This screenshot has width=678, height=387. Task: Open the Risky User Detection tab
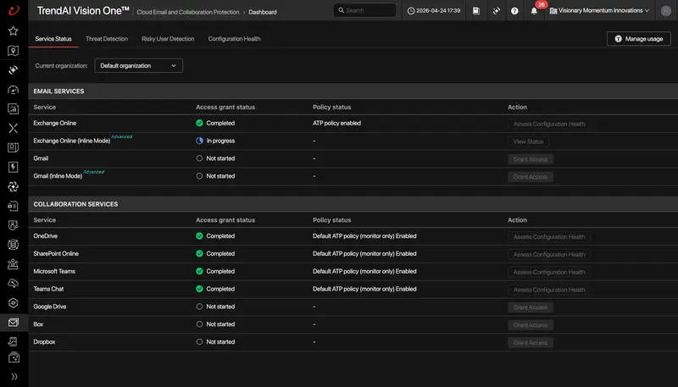168,39
